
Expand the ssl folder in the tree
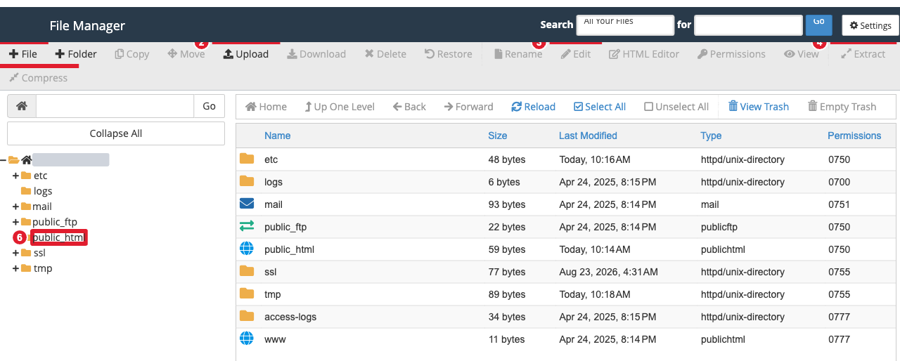(x=15, y=253)
